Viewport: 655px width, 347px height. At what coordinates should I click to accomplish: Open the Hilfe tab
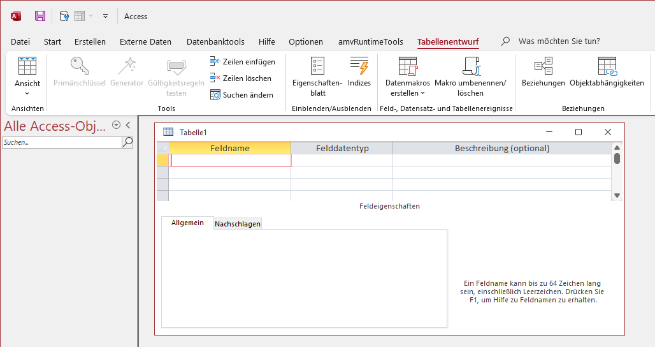(266, 42)
